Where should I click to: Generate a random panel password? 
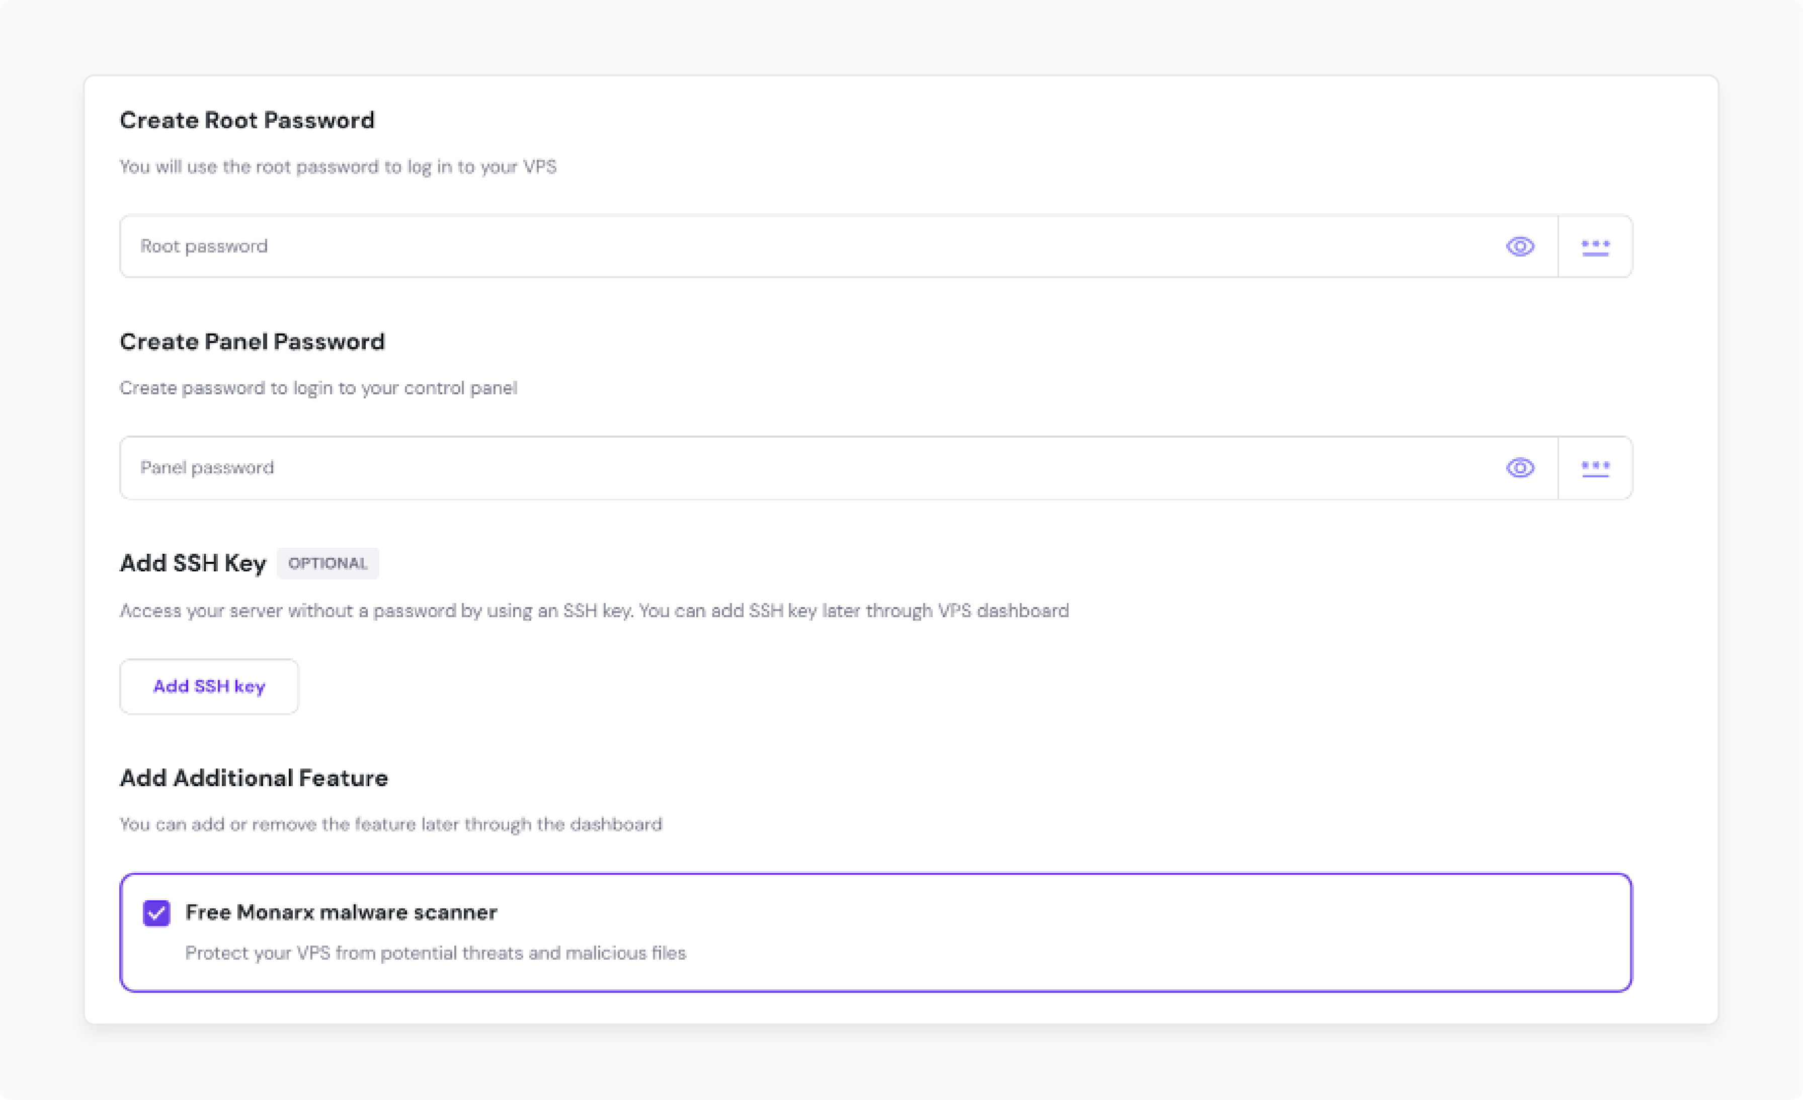(1595, 468)
